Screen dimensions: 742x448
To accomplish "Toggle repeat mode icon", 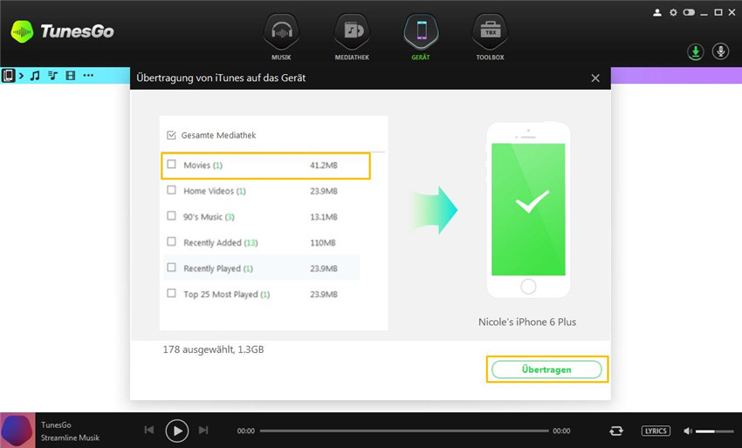I will point(616,431).
